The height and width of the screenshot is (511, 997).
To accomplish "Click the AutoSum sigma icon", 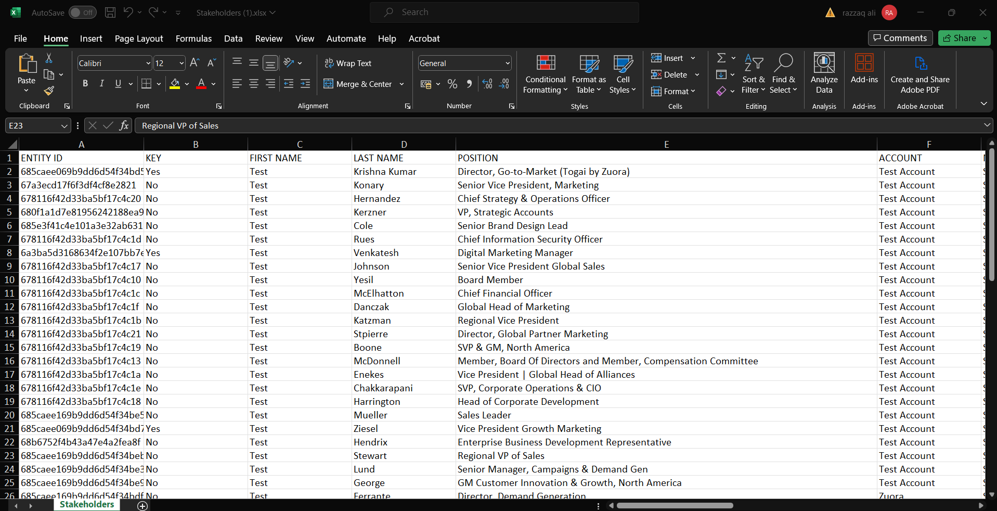I will (x=721, y=58).
